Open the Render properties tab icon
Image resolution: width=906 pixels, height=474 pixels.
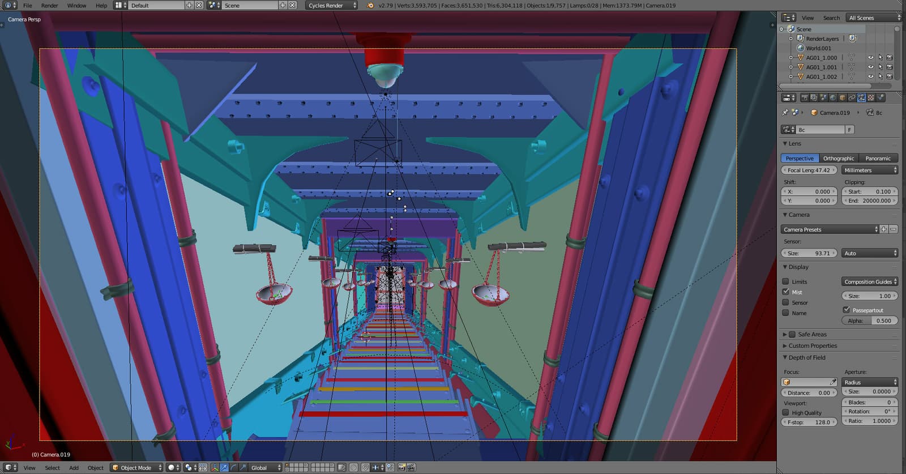pos(804,98)
